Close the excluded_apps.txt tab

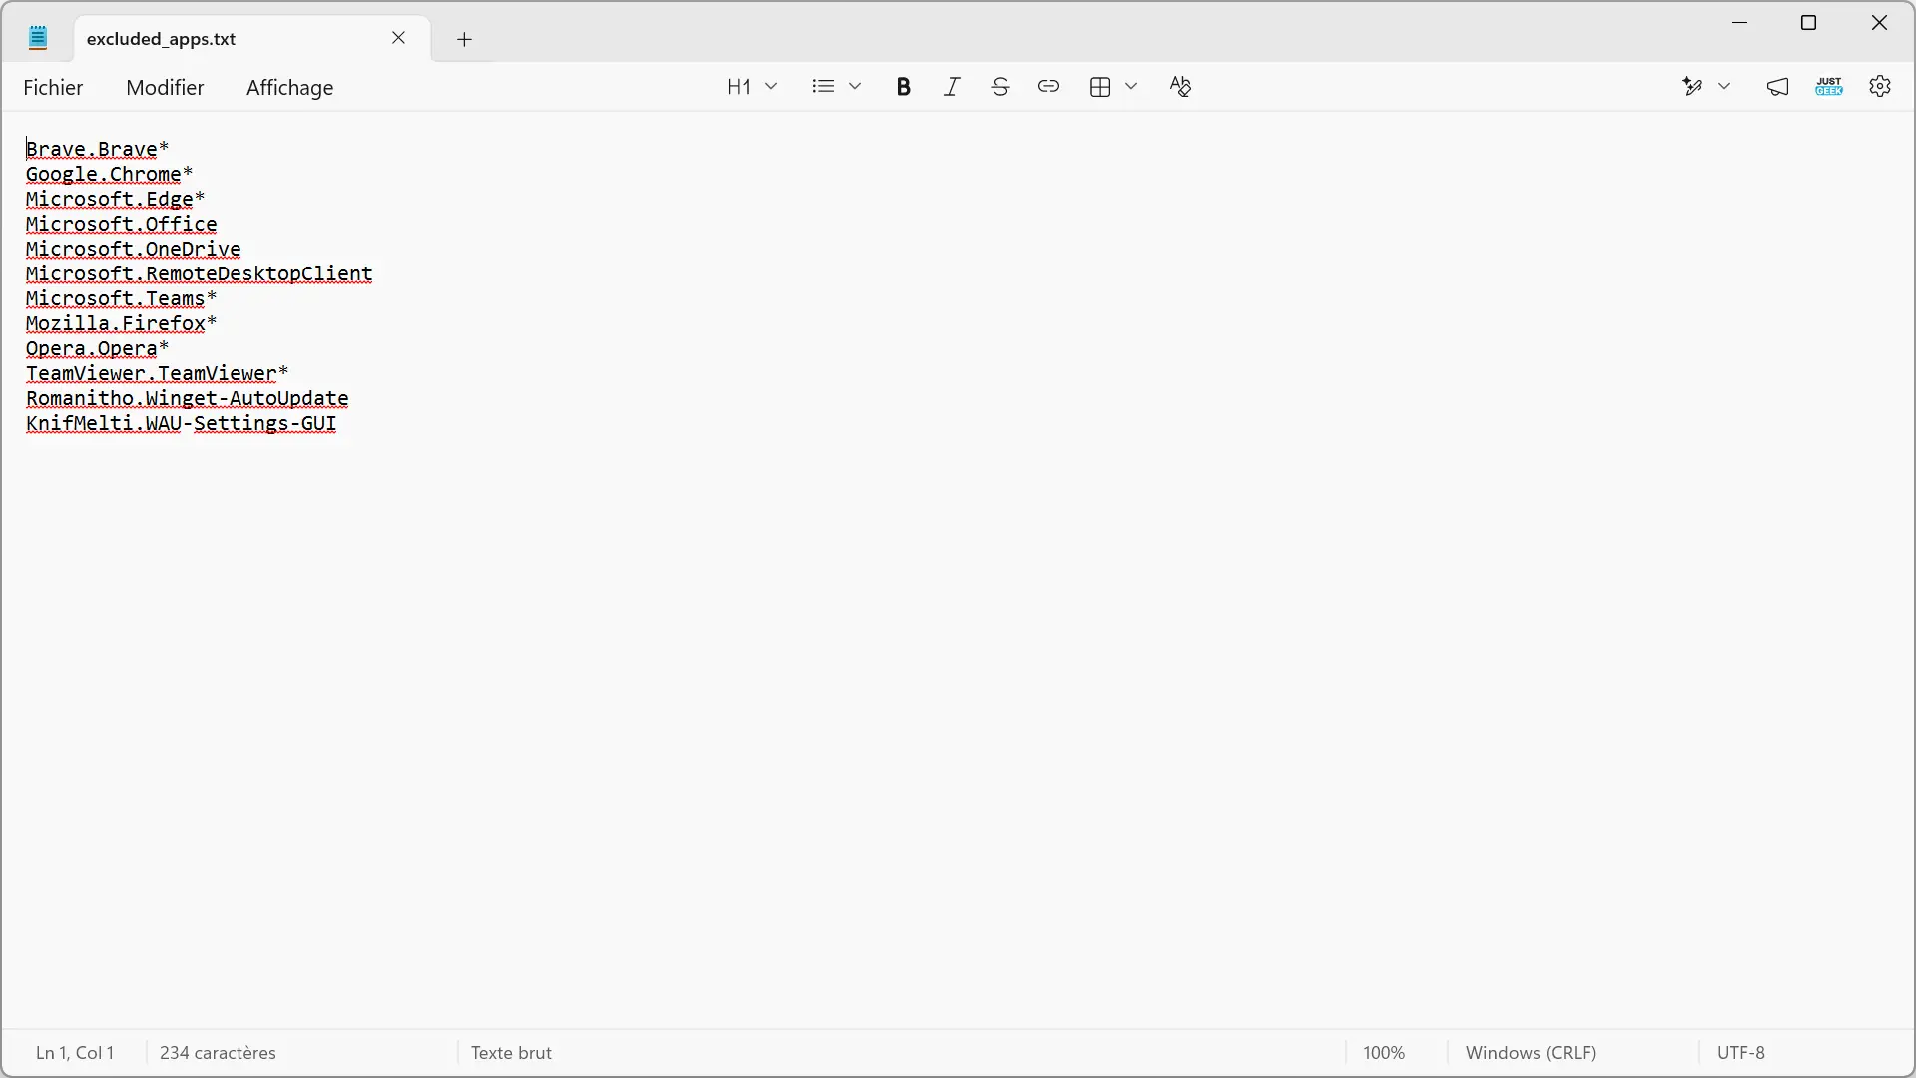398,38
